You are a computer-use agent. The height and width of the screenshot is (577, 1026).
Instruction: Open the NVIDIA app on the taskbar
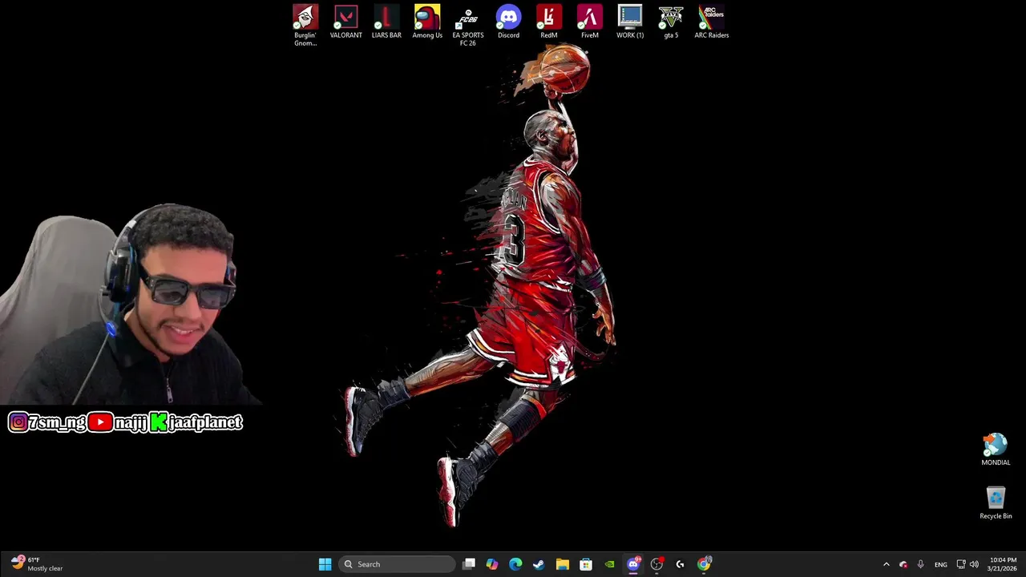(609, 564)
